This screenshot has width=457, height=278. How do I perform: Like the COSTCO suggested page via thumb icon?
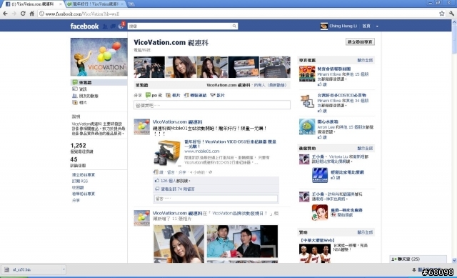[x=320, y=111]
